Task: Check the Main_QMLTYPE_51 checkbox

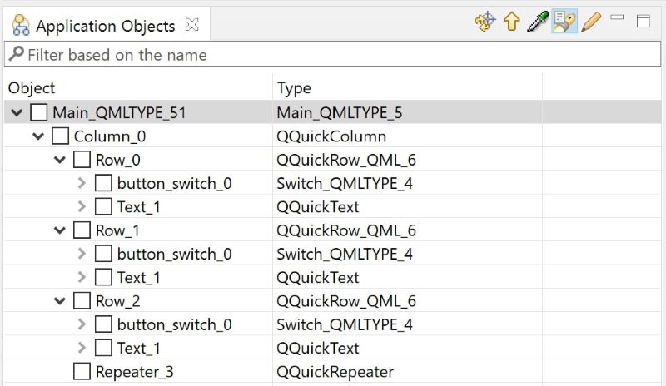Action: click(x=38, y=112)
